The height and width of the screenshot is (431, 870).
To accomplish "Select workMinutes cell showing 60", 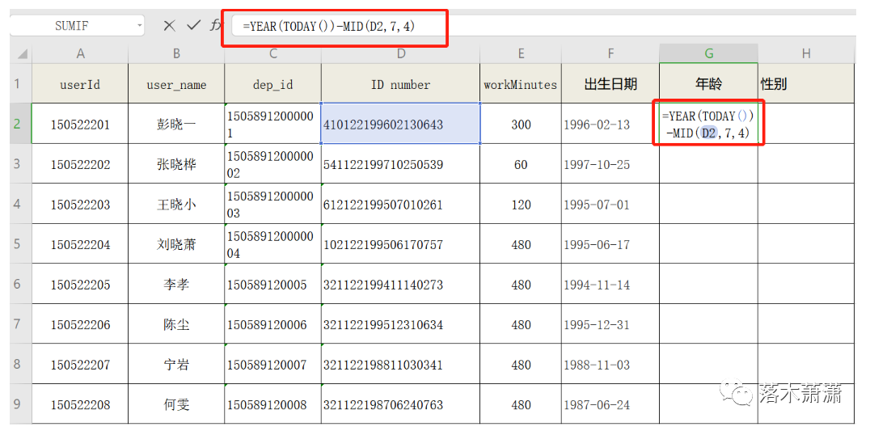I will click(x=521, y=163).
